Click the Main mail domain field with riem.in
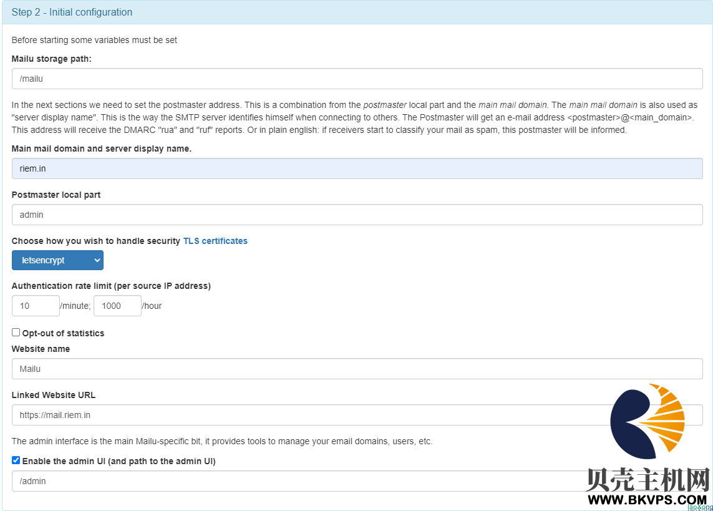 click(x=357, y=168)
